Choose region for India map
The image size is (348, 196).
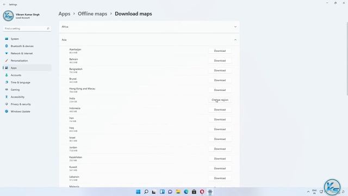pyautogui.click(x=220, y=100)
